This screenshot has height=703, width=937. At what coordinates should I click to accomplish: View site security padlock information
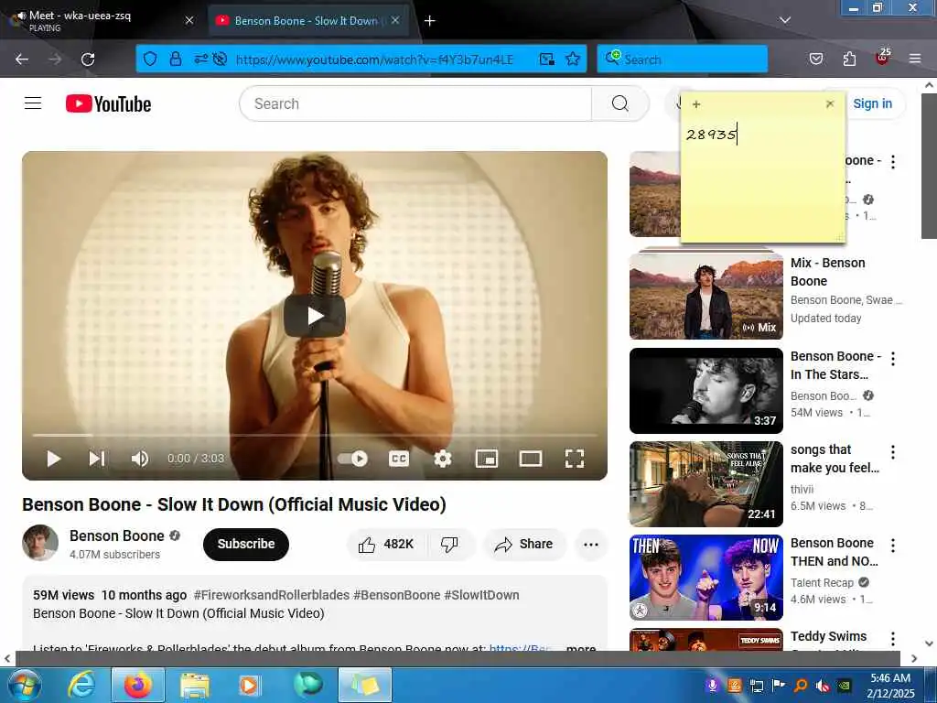click(x=175, y=59)
